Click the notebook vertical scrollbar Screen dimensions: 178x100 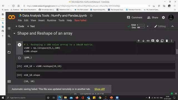coord(177,52)
